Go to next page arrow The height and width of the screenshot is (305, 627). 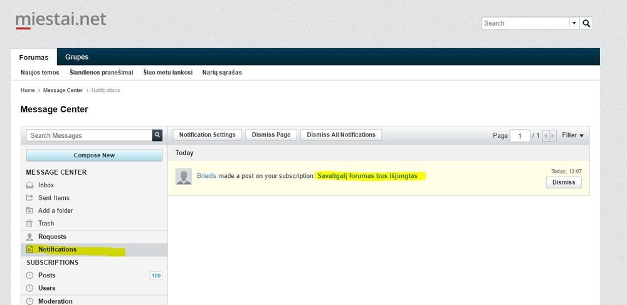[x=552, y=135]
